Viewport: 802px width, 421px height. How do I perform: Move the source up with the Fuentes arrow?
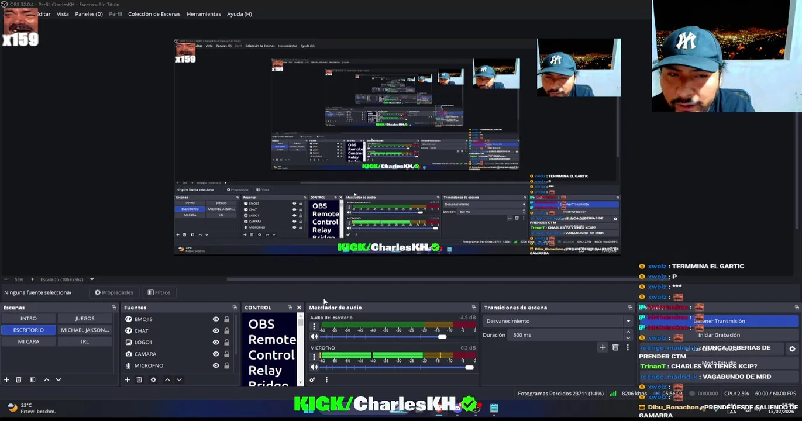coord(167,379)
